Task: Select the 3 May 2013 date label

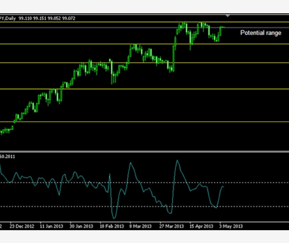Action: coord(231,226)
